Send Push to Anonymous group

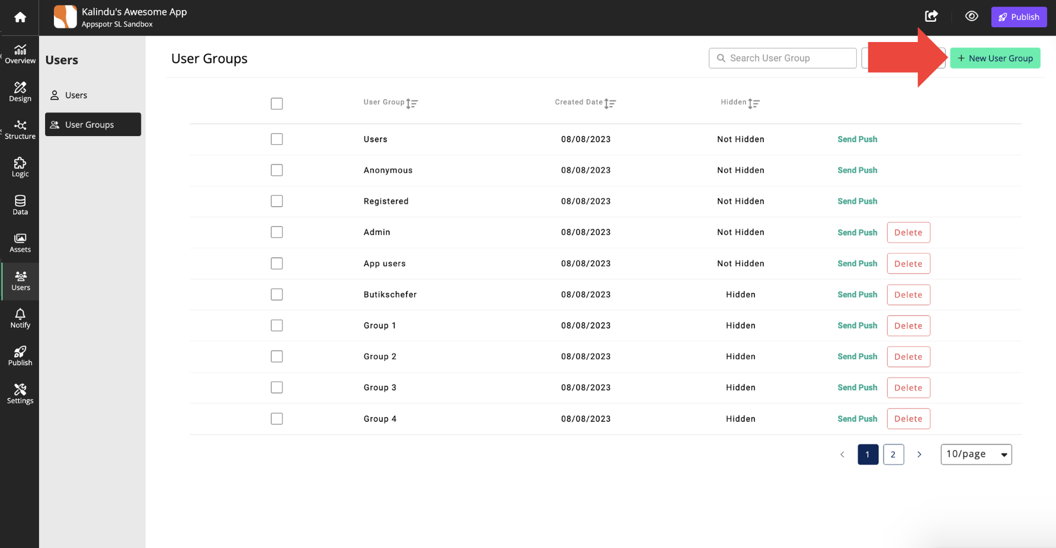pyautogui.click(x=857, y=170)
